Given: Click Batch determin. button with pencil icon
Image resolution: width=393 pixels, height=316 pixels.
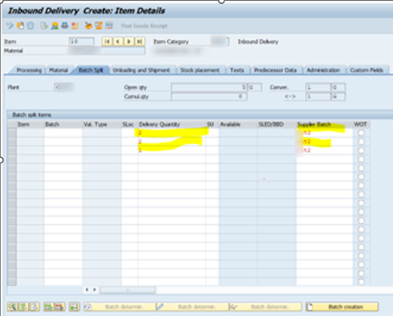Looking at the screenshot, I should pos(193,306).
